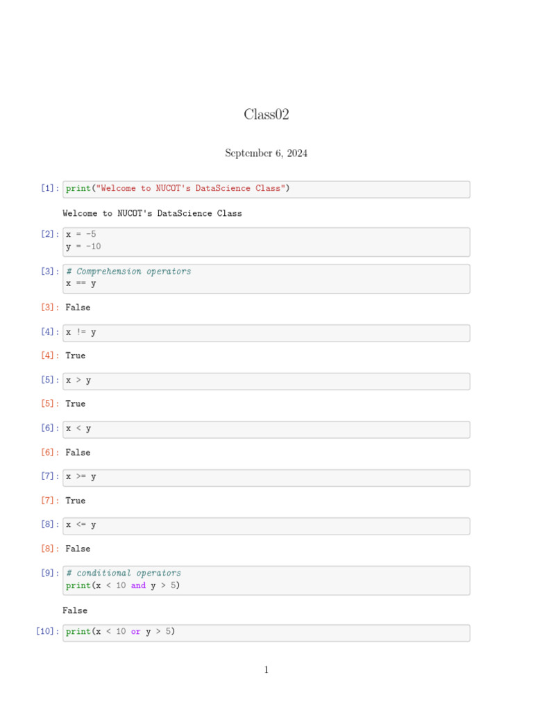Screen dimensions: 533x711
Task: Click the Comprehension operators comment line
Action: point(128,271)
